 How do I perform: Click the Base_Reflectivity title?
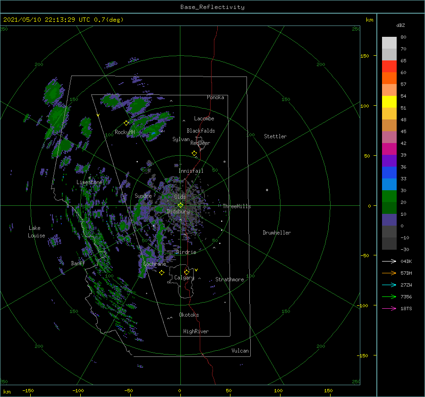click(x=212, y=7)
